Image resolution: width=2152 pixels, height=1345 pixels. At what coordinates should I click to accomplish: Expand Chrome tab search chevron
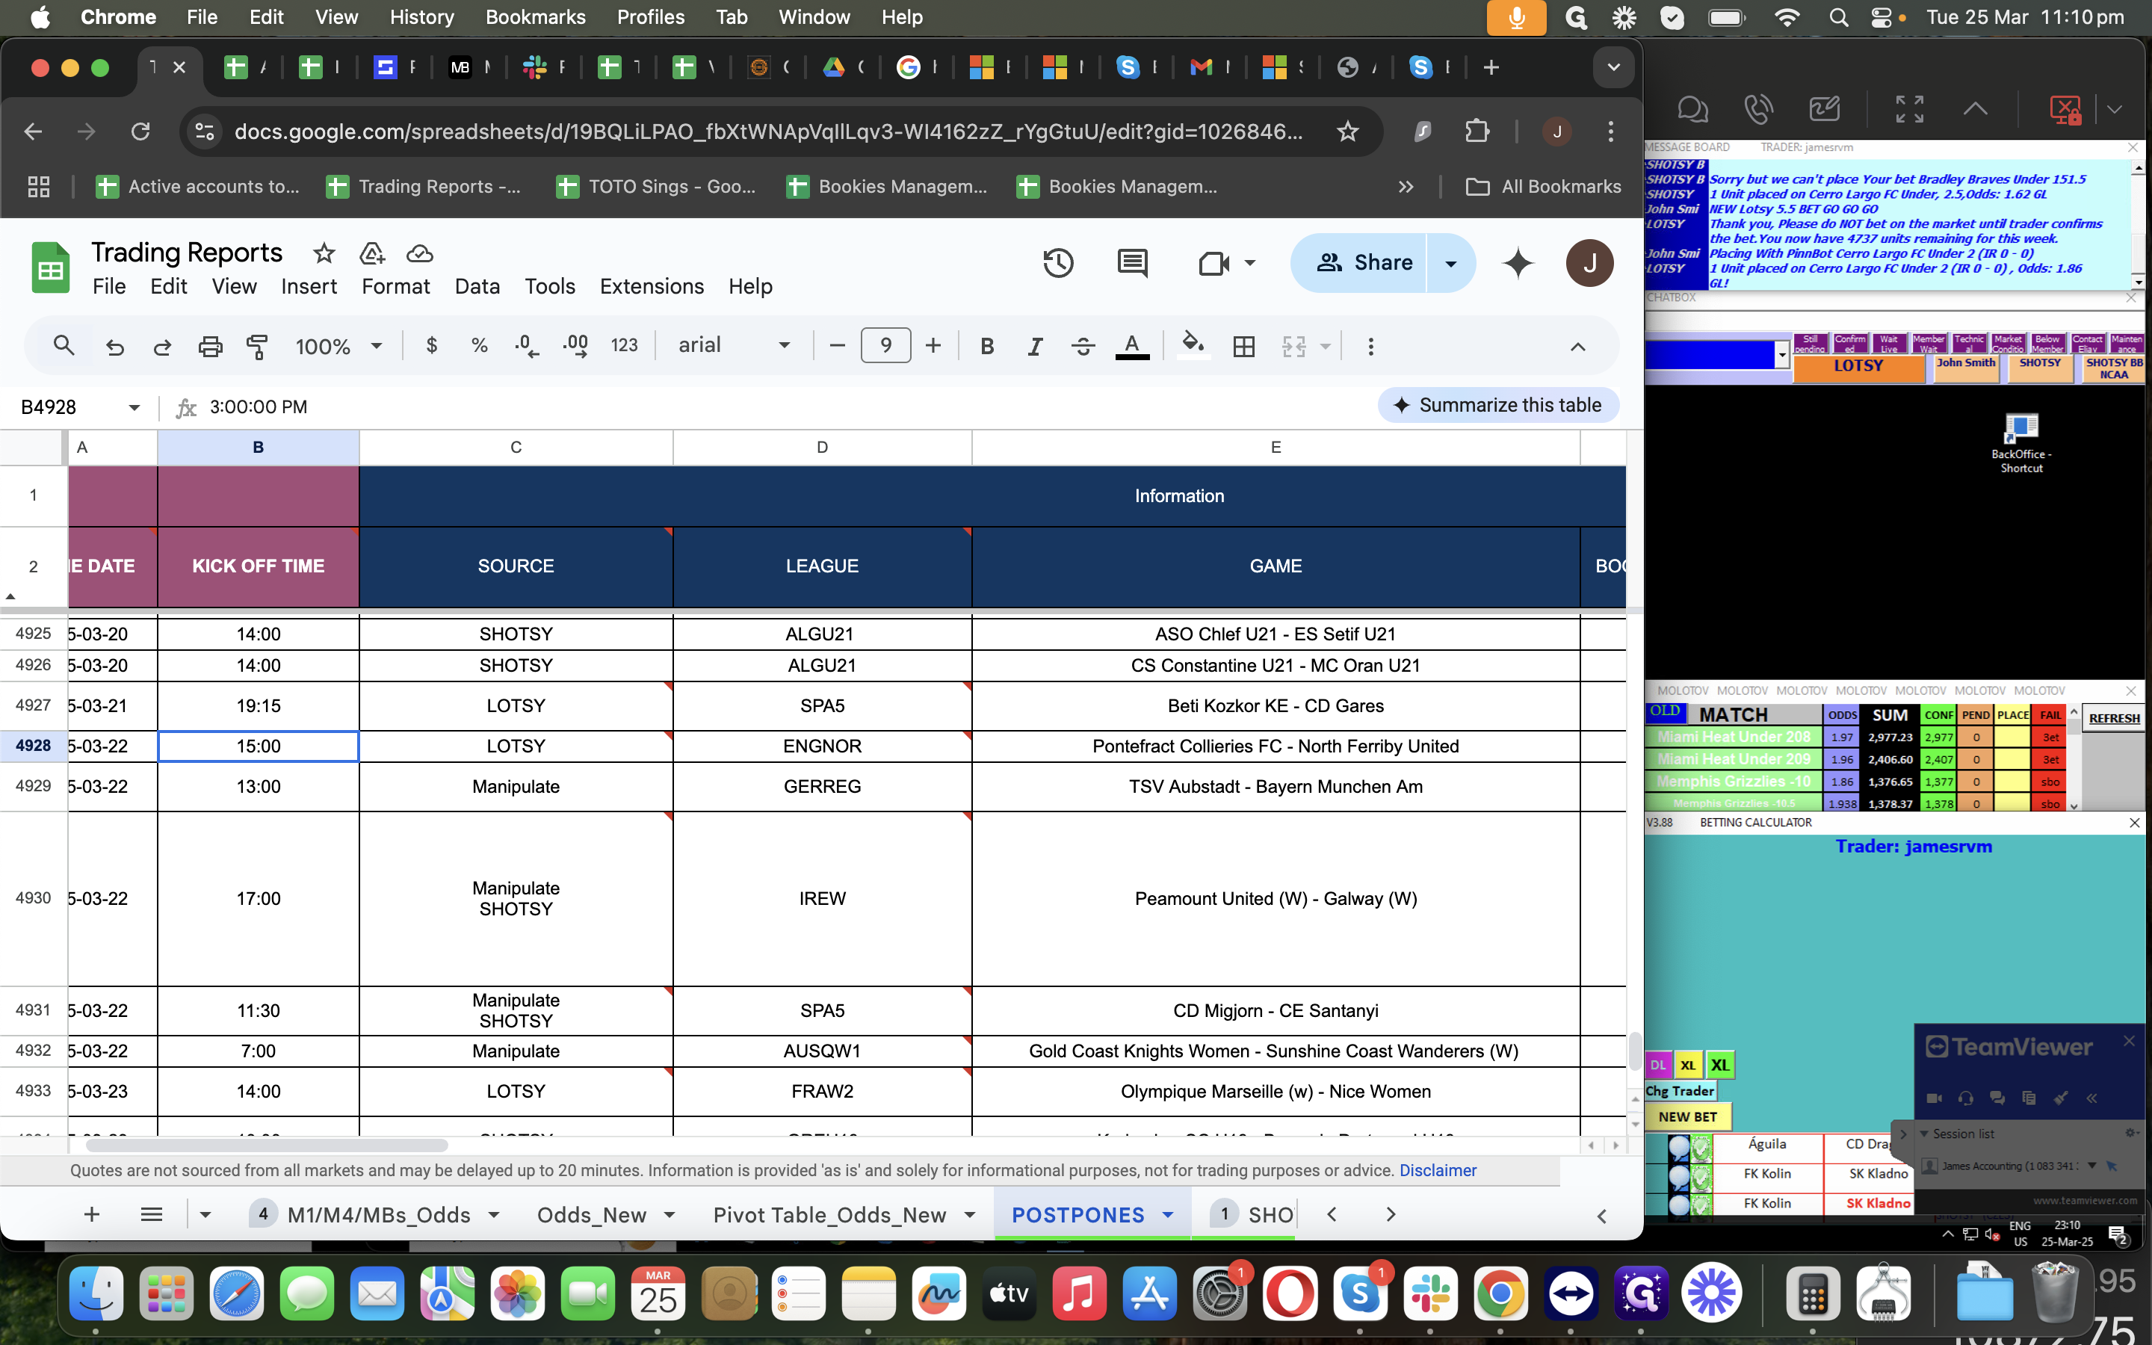(1613, 67)
